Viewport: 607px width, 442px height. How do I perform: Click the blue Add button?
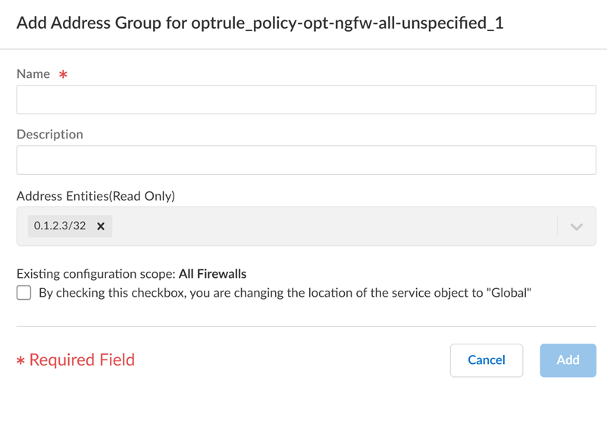click(568, 360)
